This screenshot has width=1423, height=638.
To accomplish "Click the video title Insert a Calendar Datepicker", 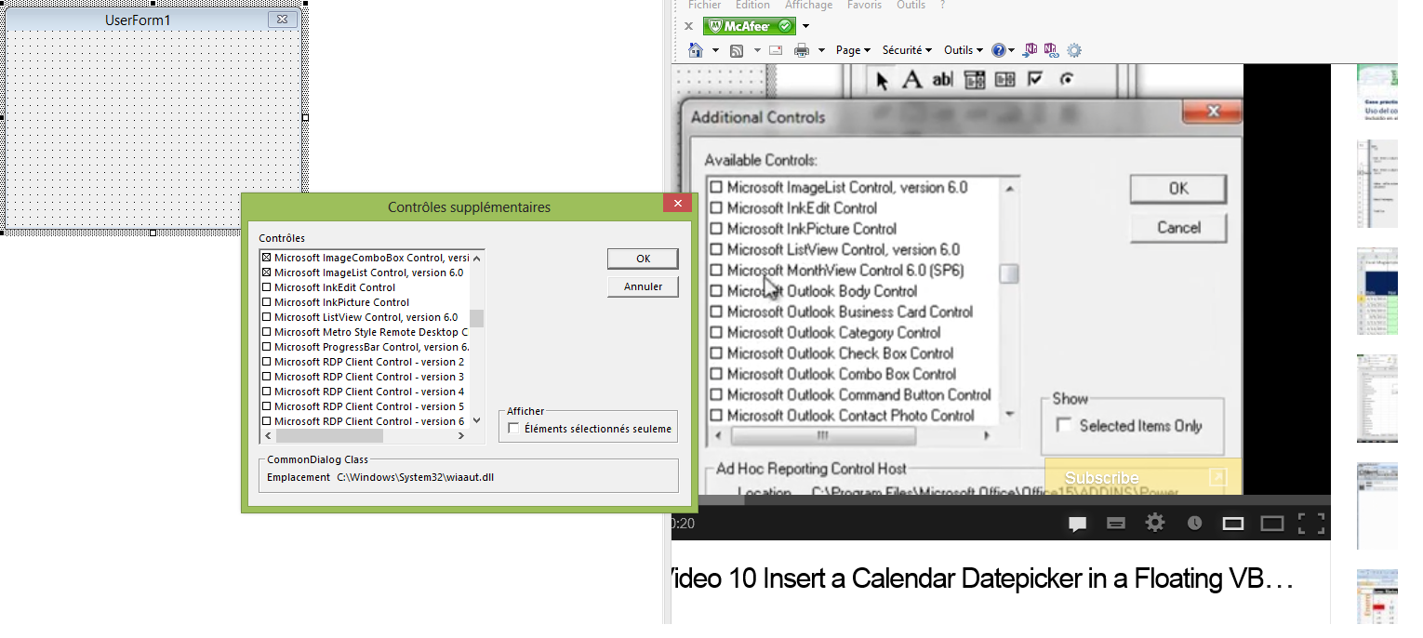I will (982, 578).
